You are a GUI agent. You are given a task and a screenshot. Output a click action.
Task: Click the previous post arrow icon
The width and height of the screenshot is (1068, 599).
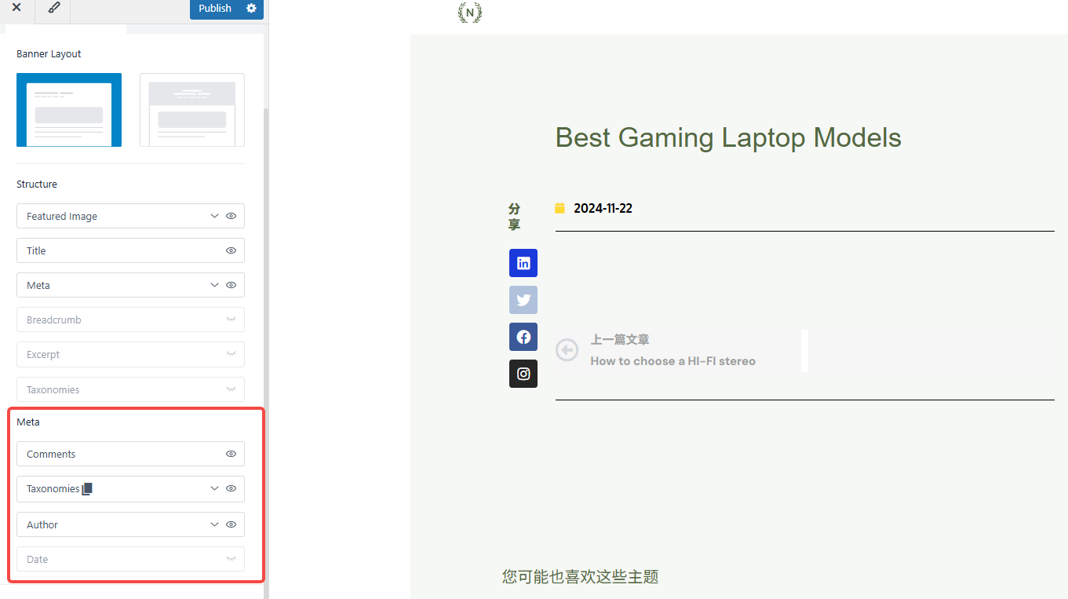pyautogui.click(x=567, y=350)
